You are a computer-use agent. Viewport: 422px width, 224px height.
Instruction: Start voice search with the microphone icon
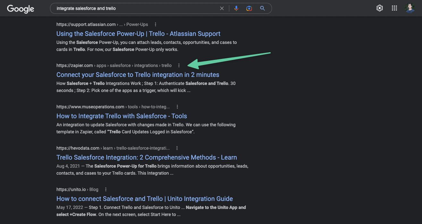click(x=236, y=8)
